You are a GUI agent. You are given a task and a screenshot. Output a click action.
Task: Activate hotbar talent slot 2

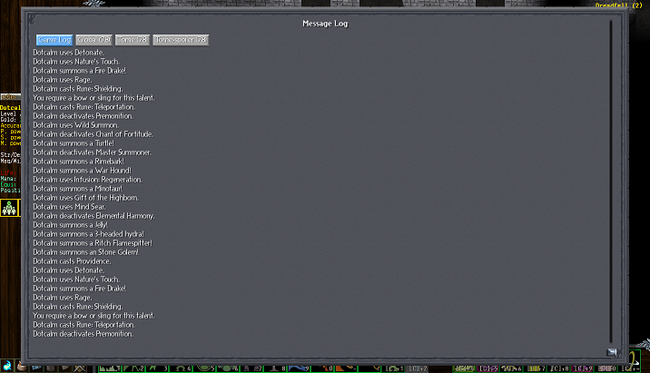click(133, 368)
